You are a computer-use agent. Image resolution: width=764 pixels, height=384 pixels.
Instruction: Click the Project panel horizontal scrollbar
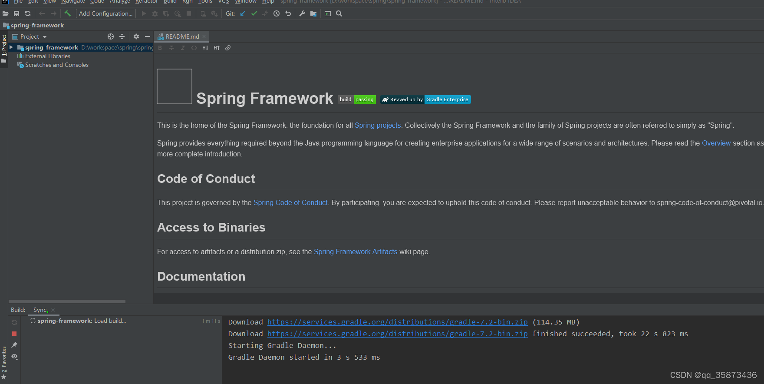tap(67, 301)
